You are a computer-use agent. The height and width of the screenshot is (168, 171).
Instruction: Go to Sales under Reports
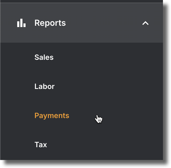44,57
